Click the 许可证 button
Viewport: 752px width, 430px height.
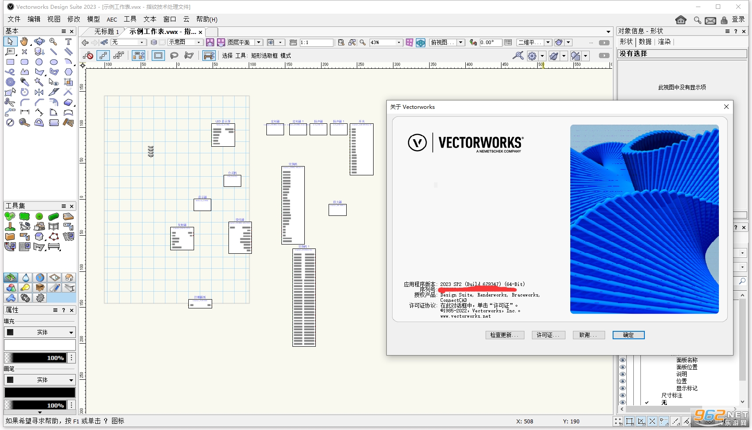click(x=548, y=335)
